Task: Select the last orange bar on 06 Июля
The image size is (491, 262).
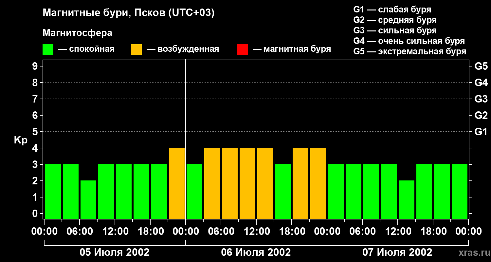Action: click(x=318, y=183)
